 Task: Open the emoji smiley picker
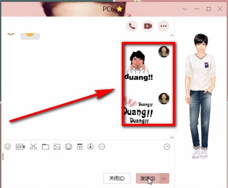click(x=8, y=147)
